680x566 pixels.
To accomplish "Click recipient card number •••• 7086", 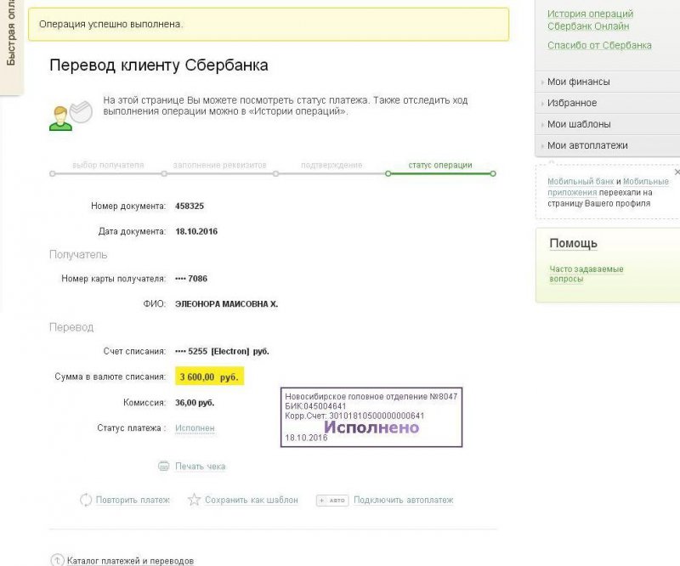I will pyautogui.click(x=191, y=279).
